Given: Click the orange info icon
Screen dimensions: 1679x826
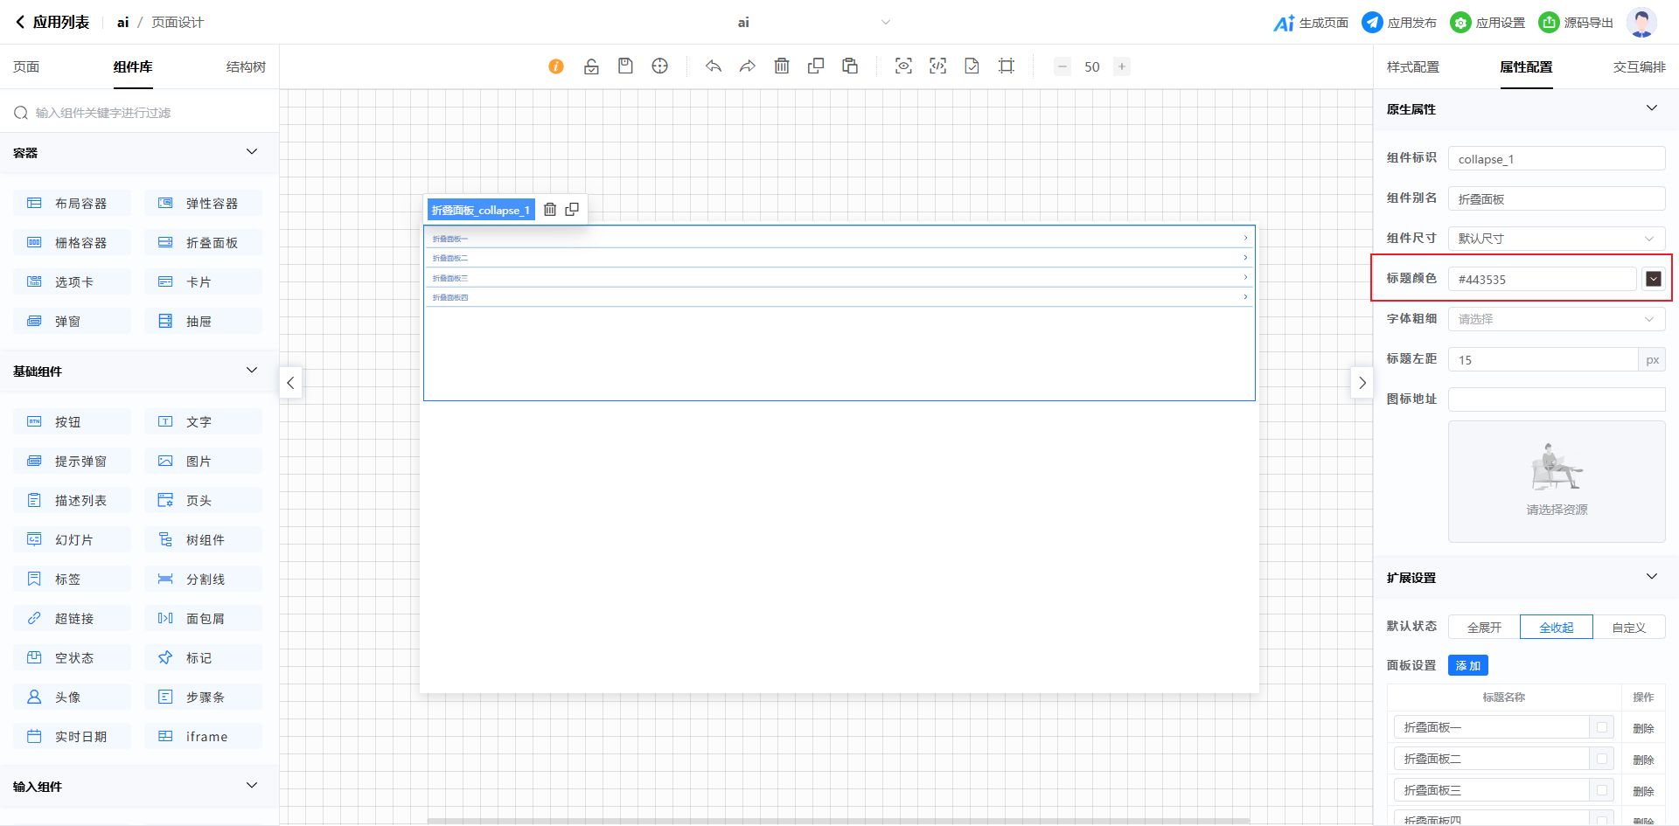Looking at the screenshot, I should 556,66.
